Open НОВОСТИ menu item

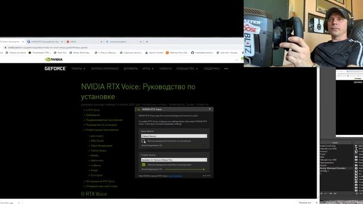pyautogui.click(x=165, y=69)
